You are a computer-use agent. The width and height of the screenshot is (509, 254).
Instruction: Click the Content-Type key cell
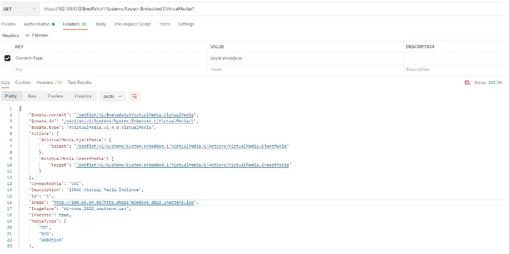111,59
